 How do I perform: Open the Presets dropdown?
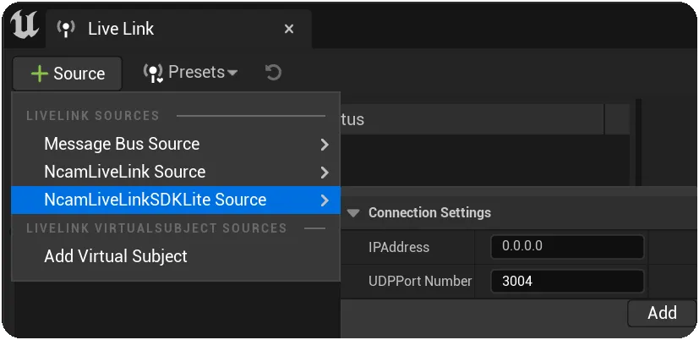pyautogui.click(x=190, y=72)
